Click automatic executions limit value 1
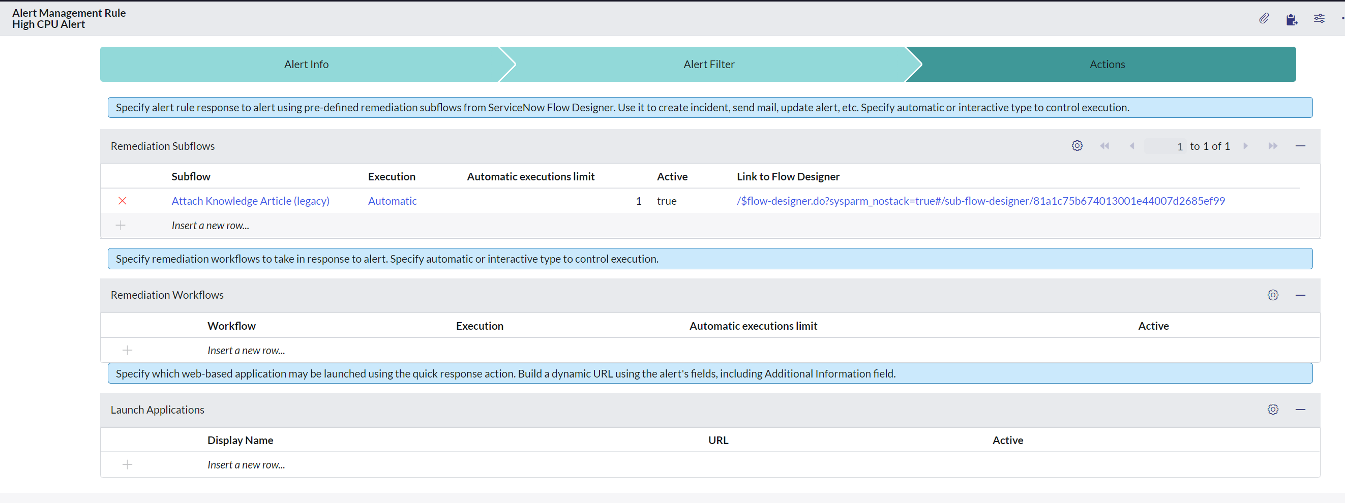The width and height of the screenshot is (1345, 503). coord(638,201)
